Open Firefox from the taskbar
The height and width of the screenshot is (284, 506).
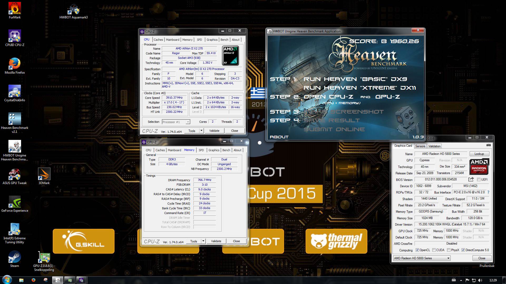coord(33,280)
